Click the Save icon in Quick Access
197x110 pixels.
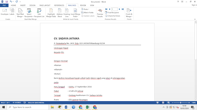[7, 2]
